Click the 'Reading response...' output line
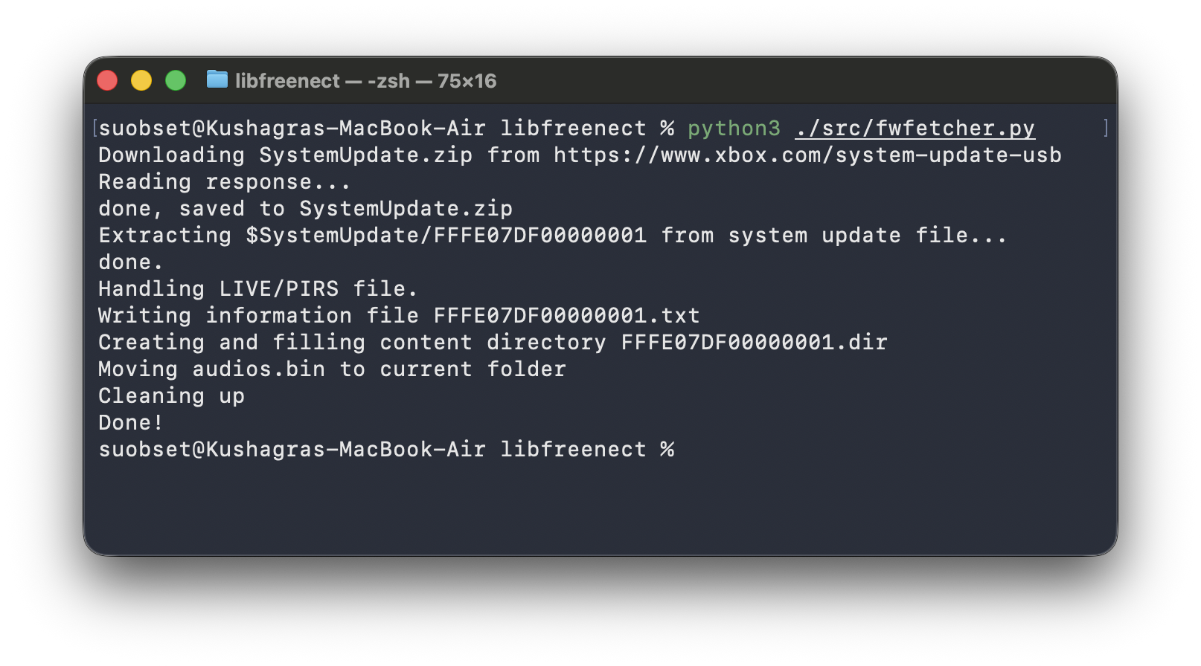Screen dimensions: 1201x666 tap(224, 182)
